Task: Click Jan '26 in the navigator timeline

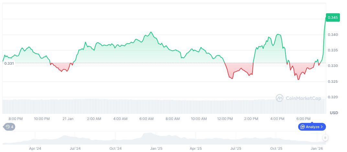Action: click(316, 148)
